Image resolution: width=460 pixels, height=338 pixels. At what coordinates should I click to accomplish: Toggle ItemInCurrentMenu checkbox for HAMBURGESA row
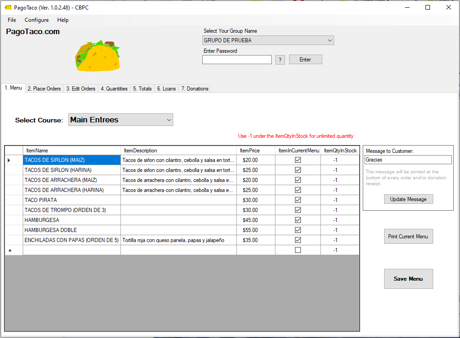pos(298,220)
